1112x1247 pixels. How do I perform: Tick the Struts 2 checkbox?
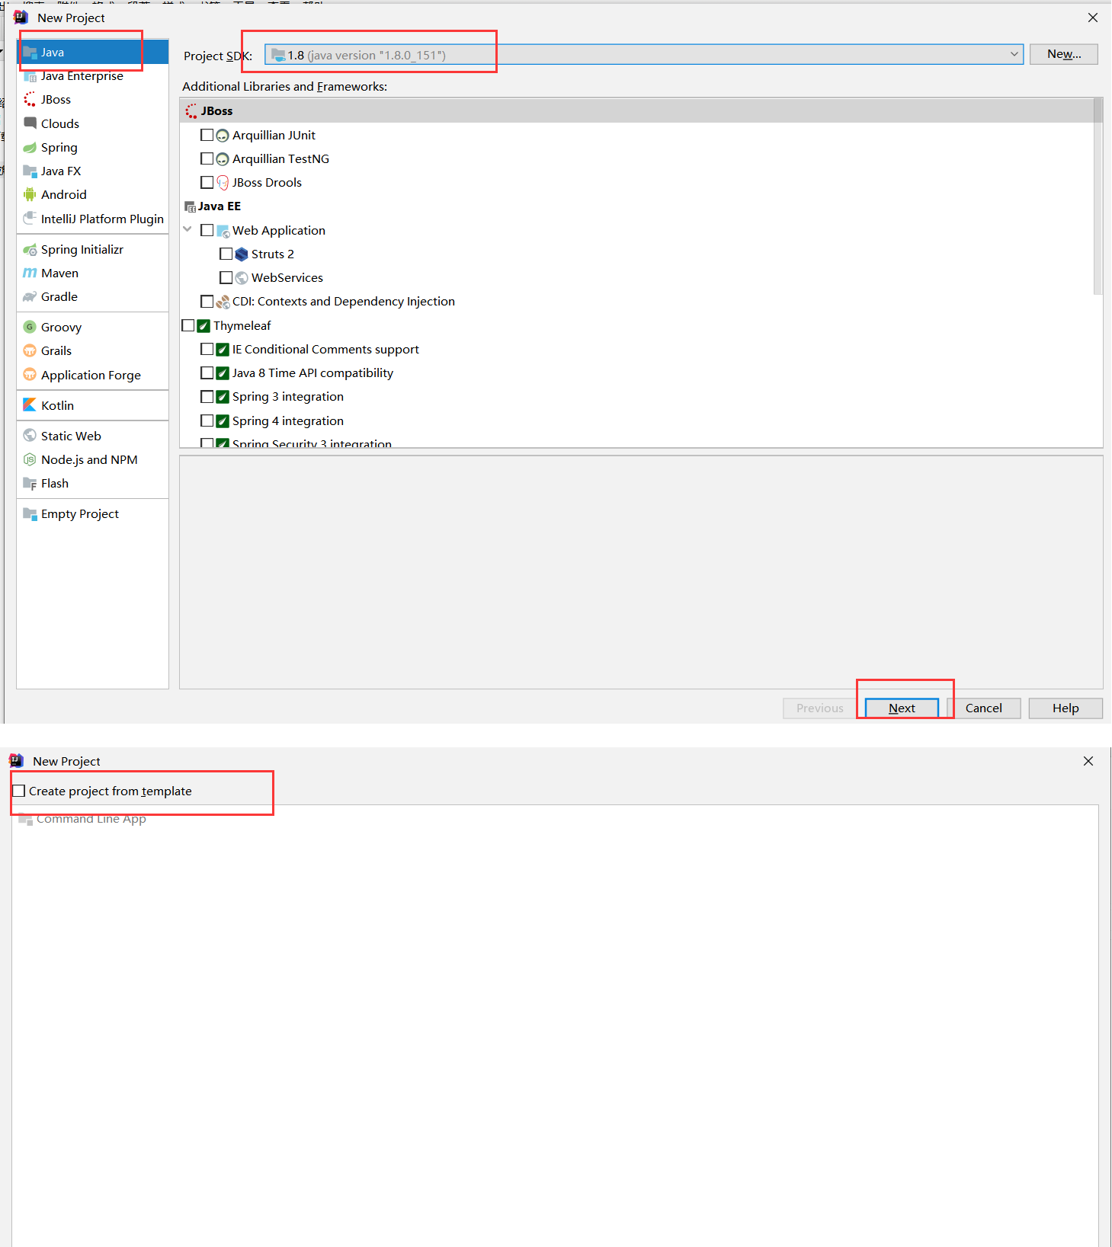pos(226,254)
